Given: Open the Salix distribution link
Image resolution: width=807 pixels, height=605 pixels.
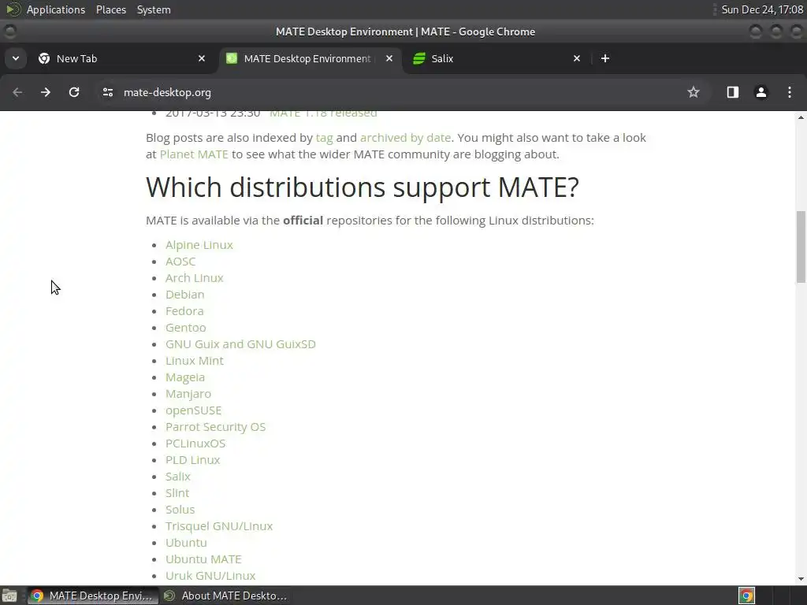Looking at the screenshot, I should [178, 477].
